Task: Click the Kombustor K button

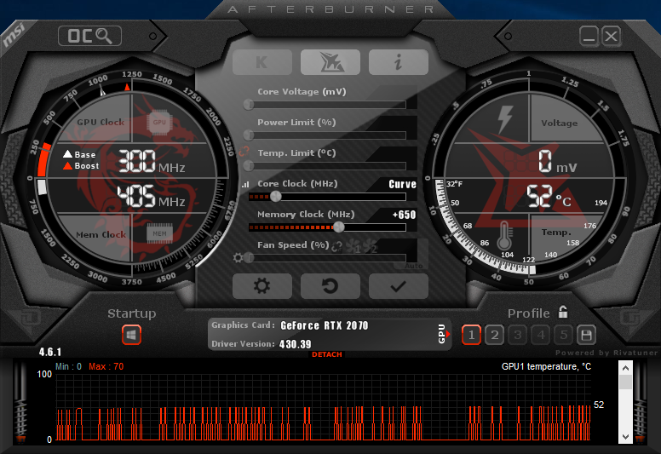Action: [x=262, y=62]
